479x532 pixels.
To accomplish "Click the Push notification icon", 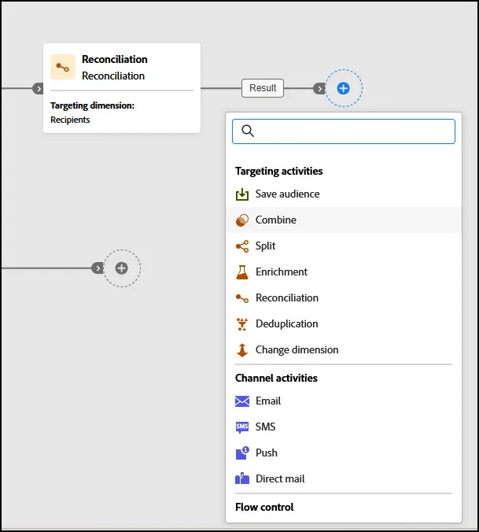I will [242, 453].
